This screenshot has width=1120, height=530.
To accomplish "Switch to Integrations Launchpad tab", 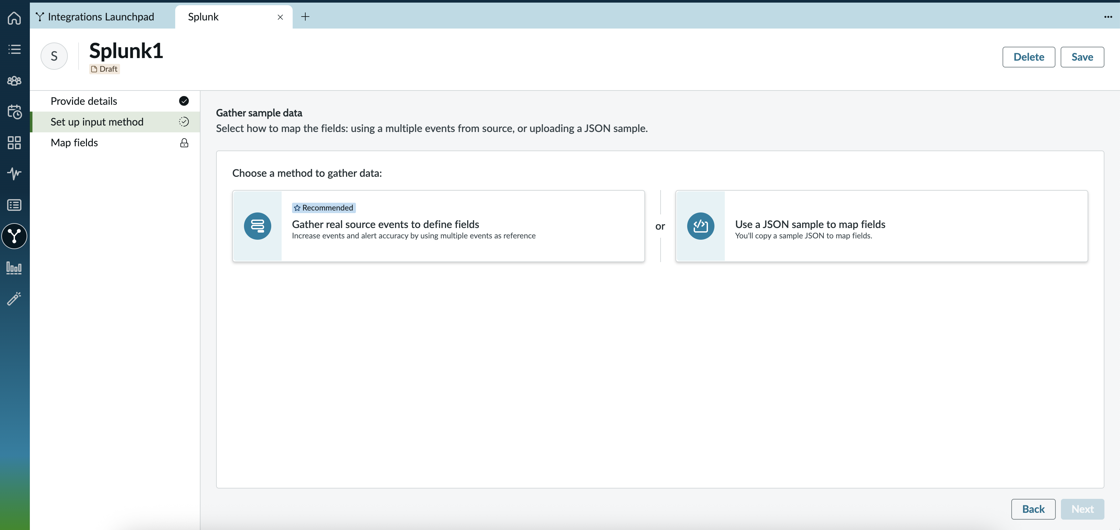I will 95,17.
